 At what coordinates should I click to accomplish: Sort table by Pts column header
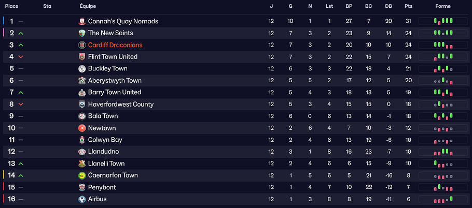[x=408, y=6]
